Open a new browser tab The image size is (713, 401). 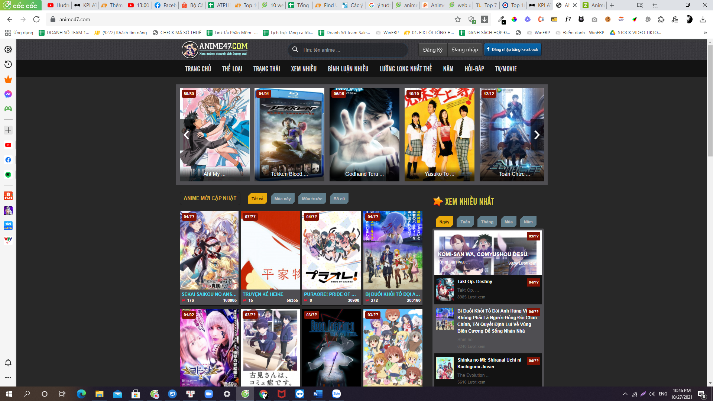coord(612,5)
